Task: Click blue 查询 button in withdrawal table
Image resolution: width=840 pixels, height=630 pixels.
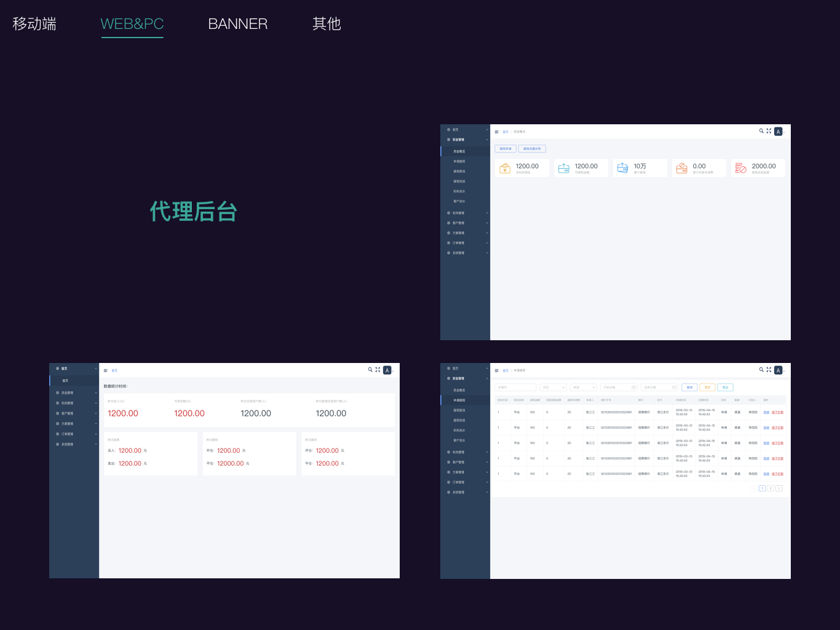Action: point(689,388)
